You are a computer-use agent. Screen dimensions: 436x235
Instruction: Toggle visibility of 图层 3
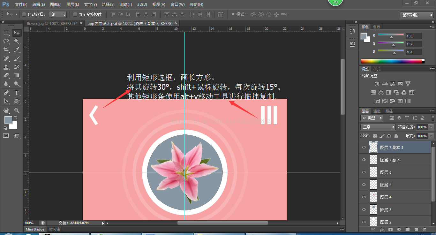[x=364, y=210]
